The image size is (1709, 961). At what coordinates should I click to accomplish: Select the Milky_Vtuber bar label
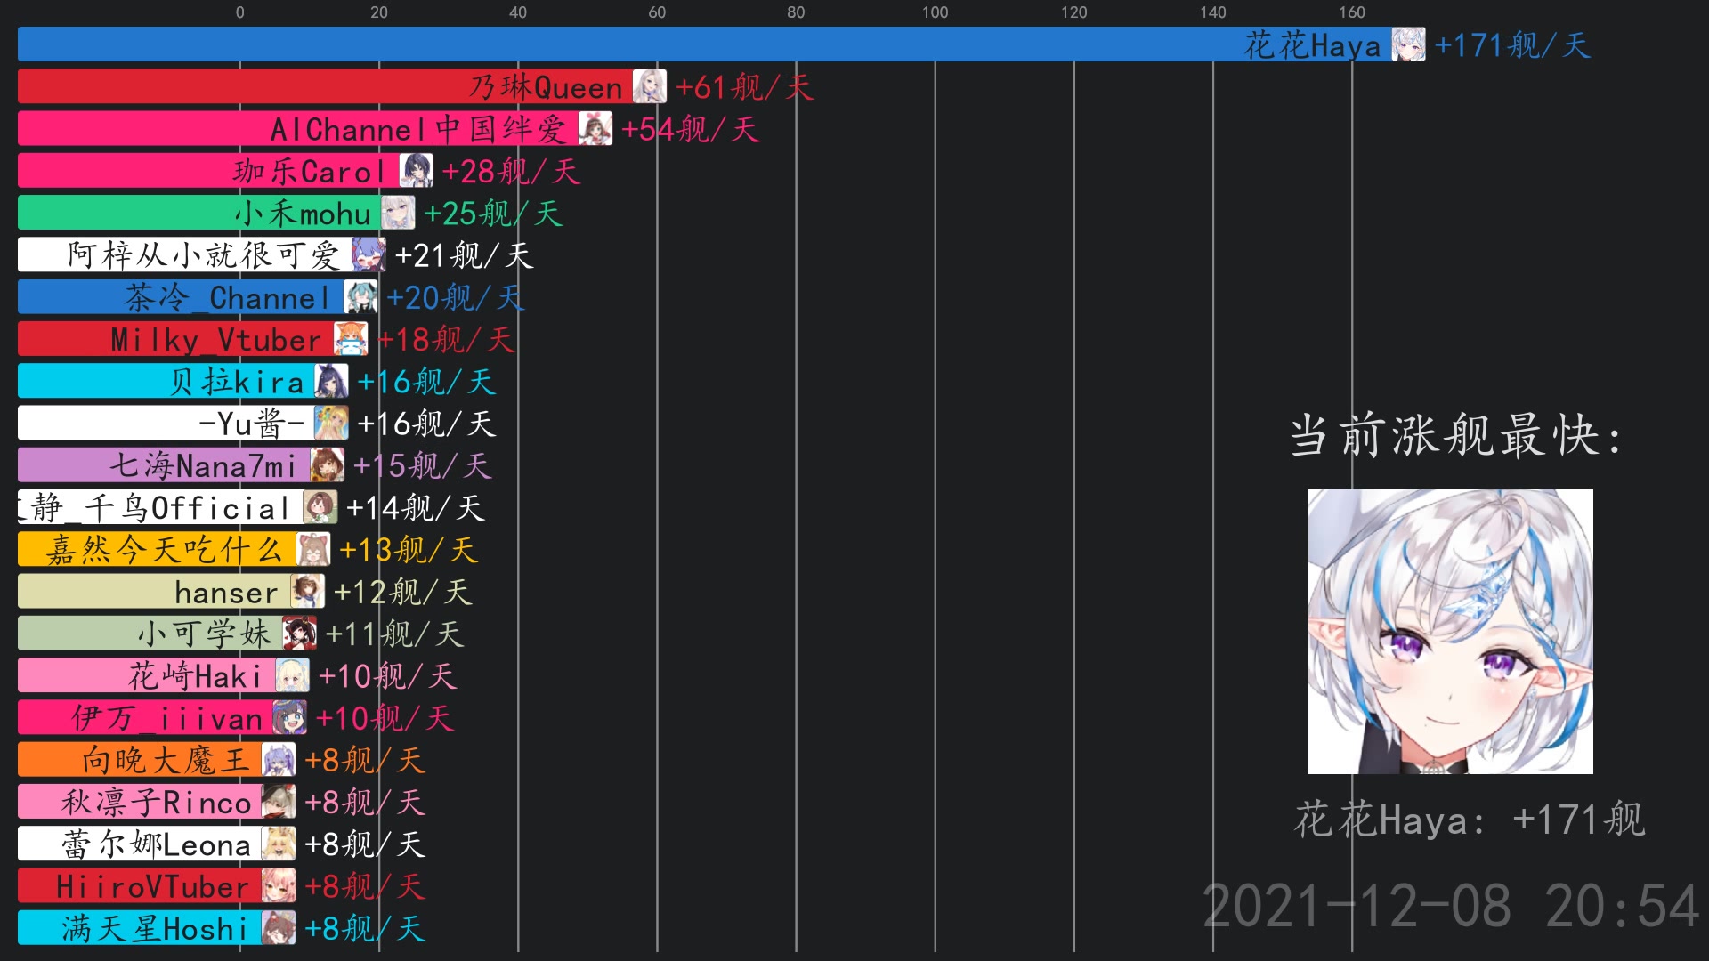[x=216, y=340]
